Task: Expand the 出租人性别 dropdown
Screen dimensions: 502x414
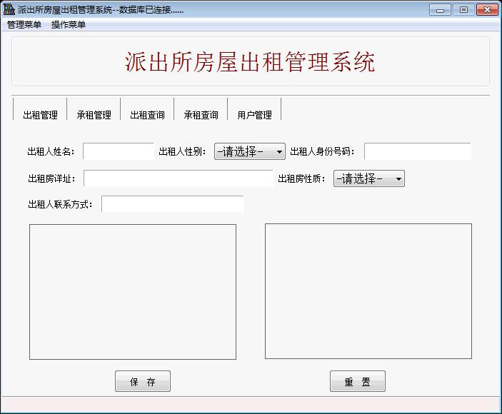Action: point(250,151)
